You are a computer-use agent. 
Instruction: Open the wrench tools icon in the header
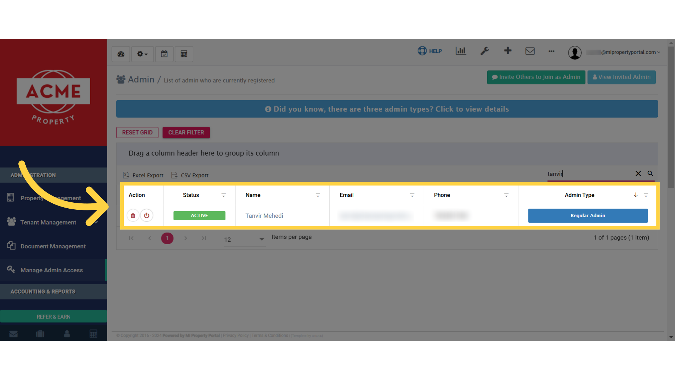pyautogui.click(x=484, y=51)
